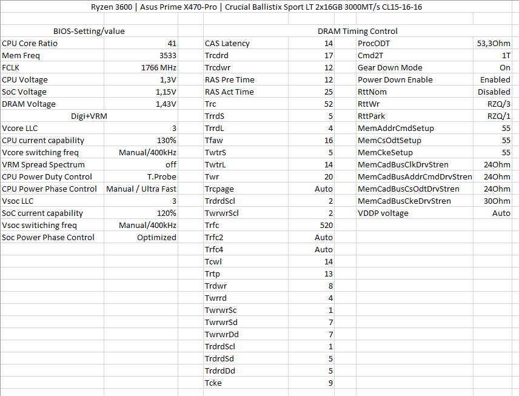Select the RttNom value 'Disabled'
Viewport: 519px width, 396px height.
(492, 92)
